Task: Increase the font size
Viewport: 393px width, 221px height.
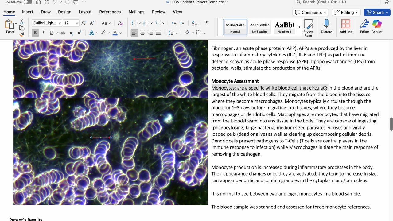Action: point(84,23)
